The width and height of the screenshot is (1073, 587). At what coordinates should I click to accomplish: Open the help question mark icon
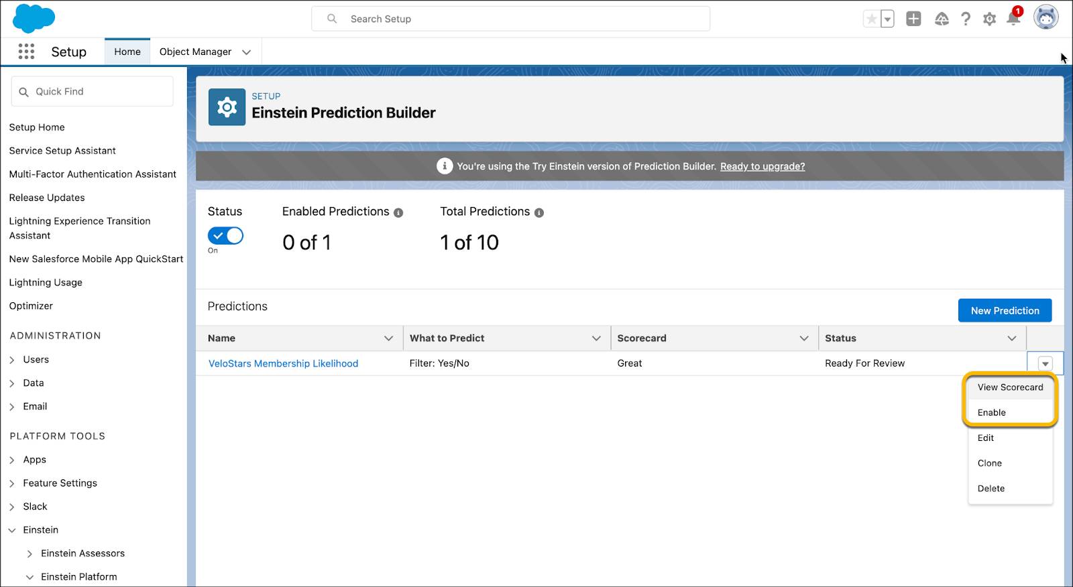pyautogui.click(x=966, y=19)
